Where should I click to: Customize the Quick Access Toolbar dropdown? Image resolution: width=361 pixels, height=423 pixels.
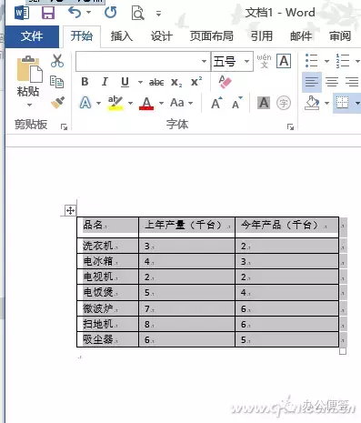pos(158,14)
